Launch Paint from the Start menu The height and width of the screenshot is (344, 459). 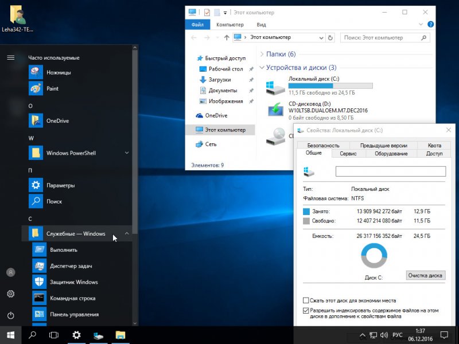point(36,88)
